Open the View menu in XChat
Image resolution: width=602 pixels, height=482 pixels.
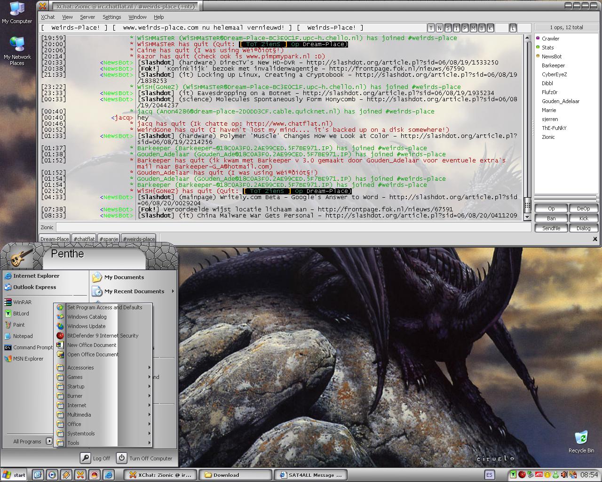68,17
